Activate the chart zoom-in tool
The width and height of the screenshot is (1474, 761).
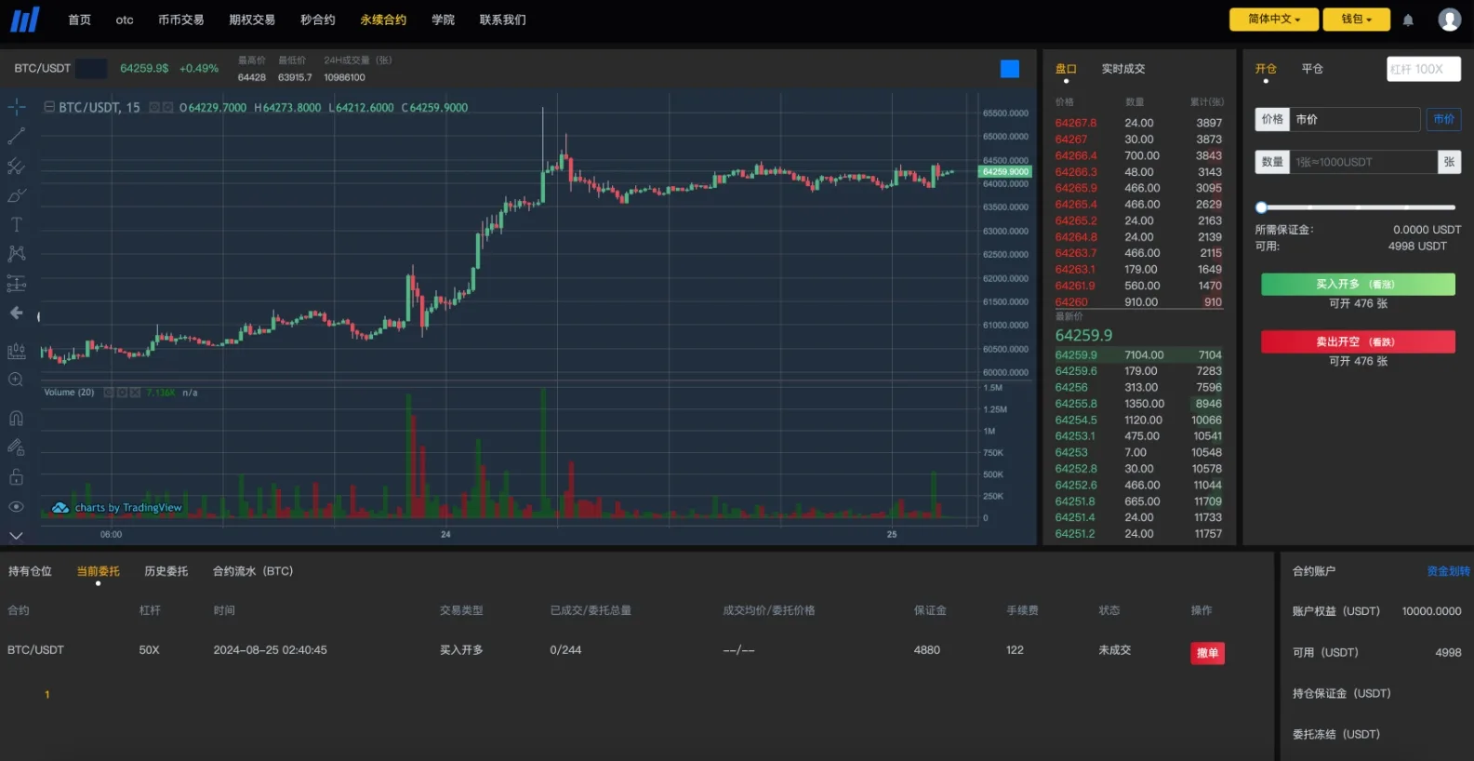tap(16, 380)
